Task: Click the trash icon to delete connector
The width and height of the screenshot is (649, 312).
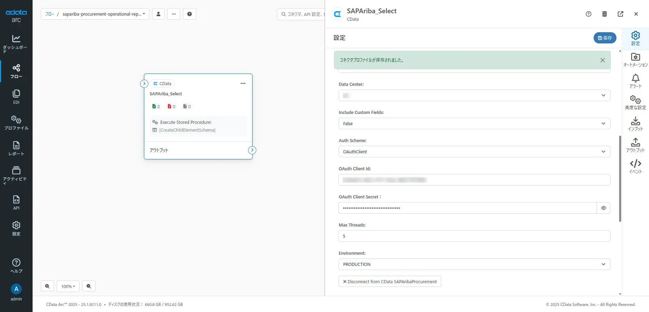Action: pos(604,14)
